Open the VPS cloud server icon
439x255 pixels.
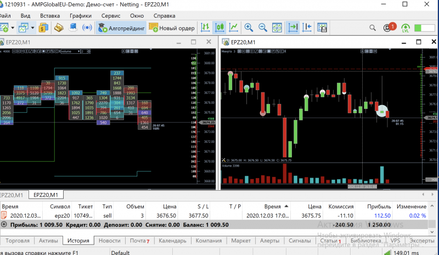[x=73, y=27]
